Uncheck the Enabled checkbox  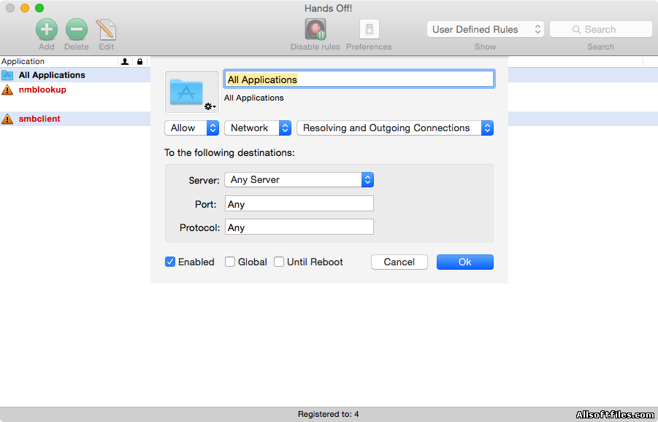[170, 262]
